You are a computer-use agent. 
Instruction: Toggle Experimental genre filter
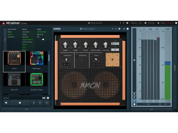coord(27,39)
